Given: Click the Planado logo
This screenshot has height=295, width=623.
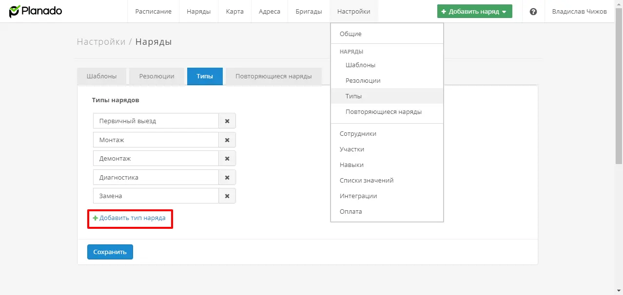Looking at the screenshot, I should (36, 11).
